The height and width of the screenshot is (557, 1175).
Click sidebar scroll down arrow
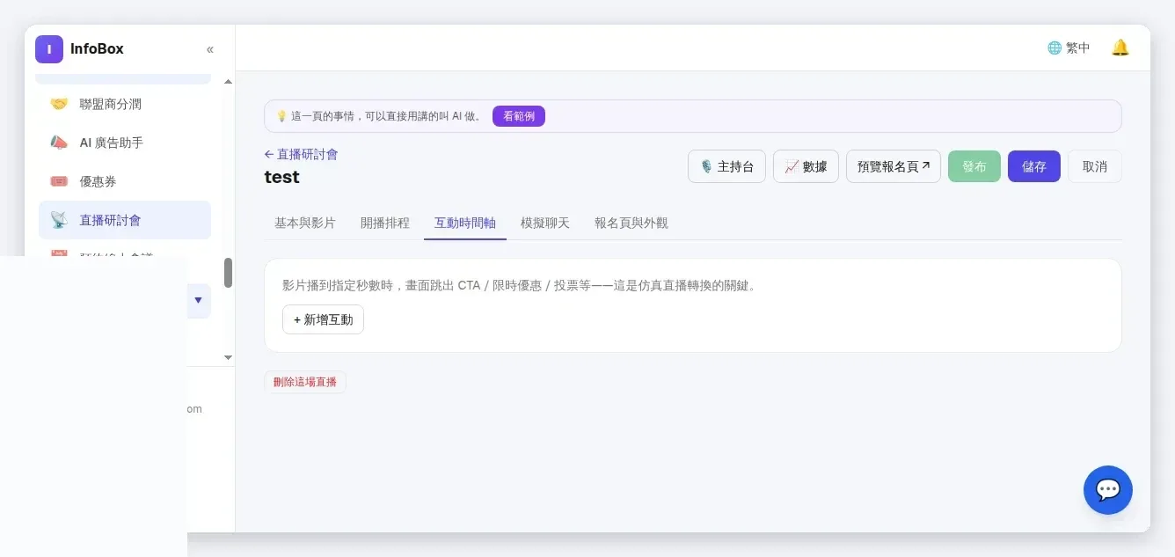click(x=229, y=357)
